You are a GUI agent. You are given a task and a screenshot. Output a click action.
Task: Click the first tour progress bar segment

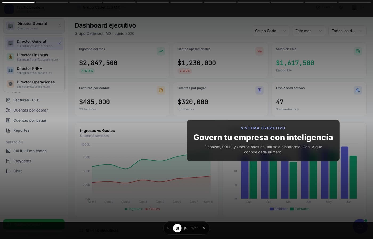(x=18, y=2)
